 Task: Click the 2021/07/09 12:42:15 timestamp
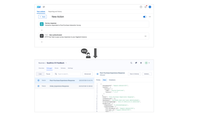(86, 80)
